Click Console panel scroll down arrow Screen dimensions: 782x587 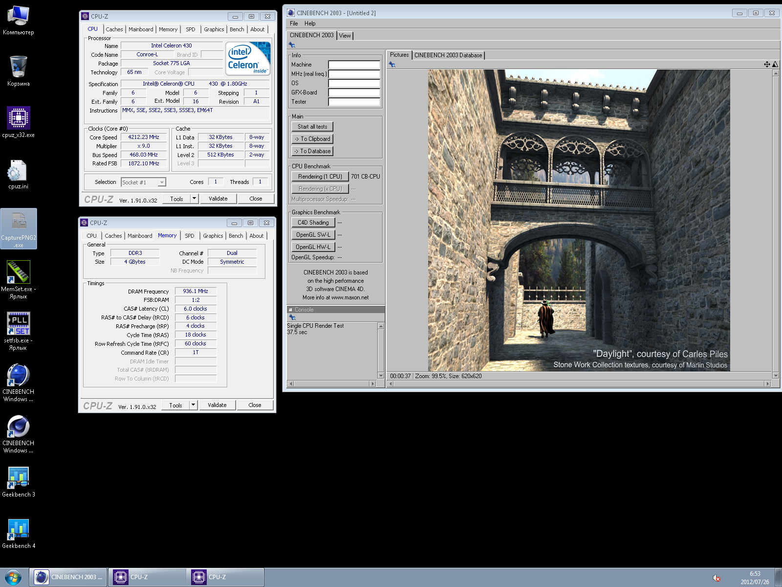tap(381, 376)
